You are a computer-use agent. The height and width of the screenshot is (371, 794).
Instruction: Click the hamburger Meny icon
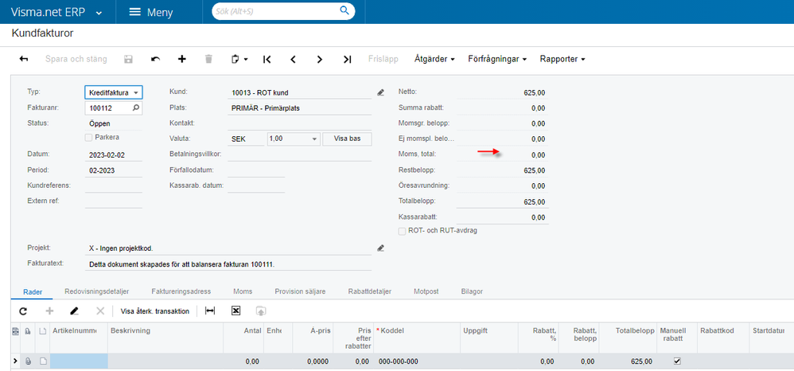(134, 12)
